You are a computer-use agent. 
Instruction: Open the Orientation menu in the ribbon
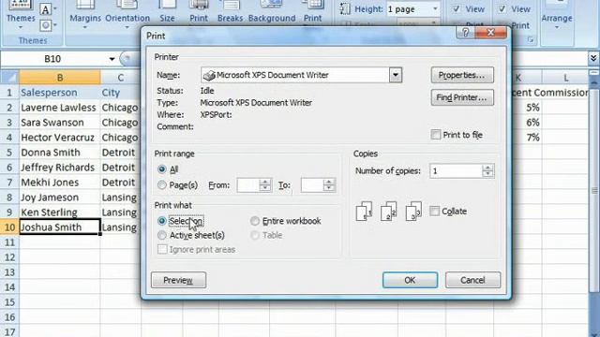coord(127,16)
